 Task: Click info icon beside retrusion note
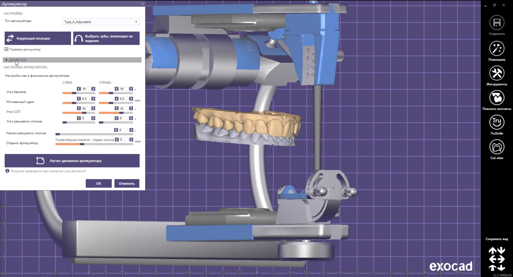(7, 171)
